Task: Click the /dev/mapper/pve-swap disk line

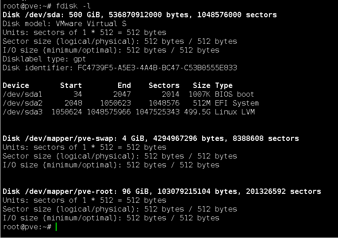Action: click(150, 139)
